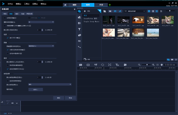Switch library to list view
This screenshot has height=115, width=178.
pos(153,11)
